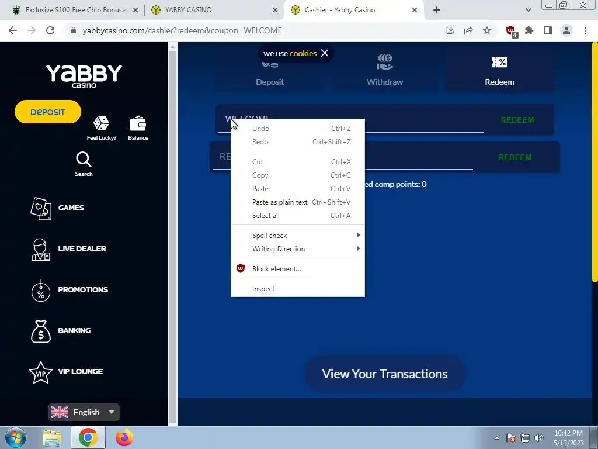Click the Feel Lucky dice icon
The height and width of the screenshot is (449, 598).
(x=101, y=123)
